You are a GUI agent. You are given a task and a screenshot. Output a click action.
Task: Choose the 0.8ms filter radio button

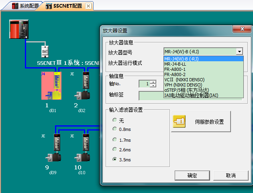(115, 129)
